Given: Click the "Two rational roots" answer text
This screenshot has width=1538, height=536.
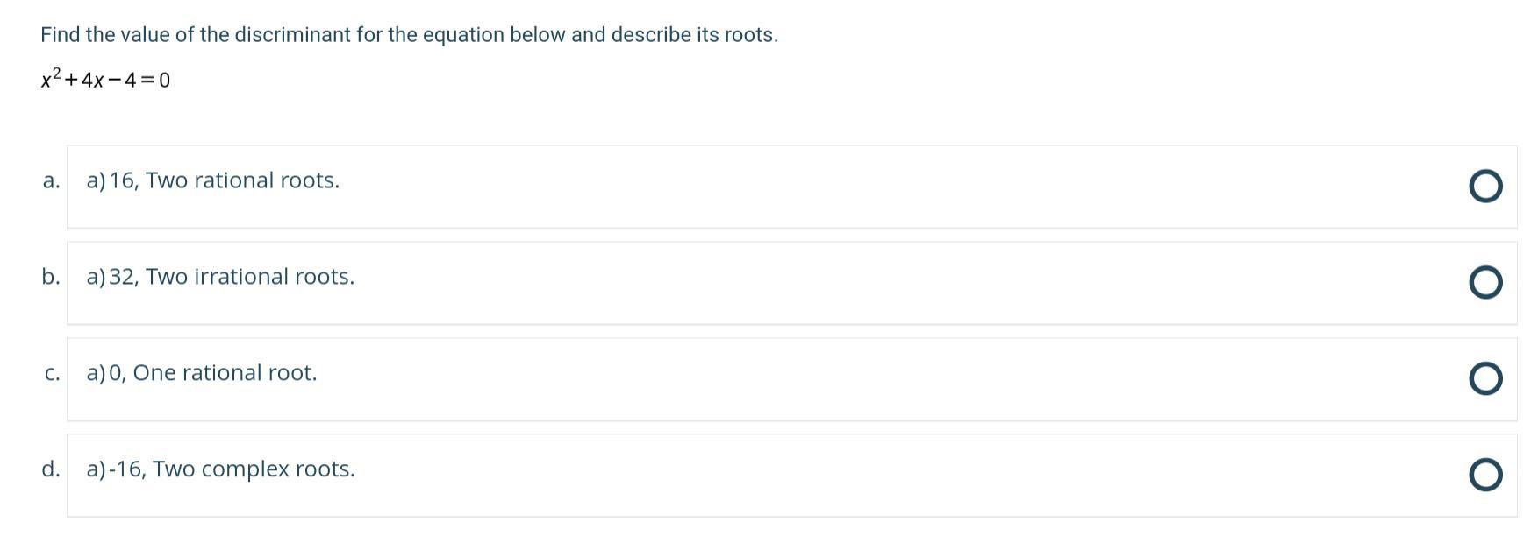Looking at the screenshot, I should coord(242,180).
